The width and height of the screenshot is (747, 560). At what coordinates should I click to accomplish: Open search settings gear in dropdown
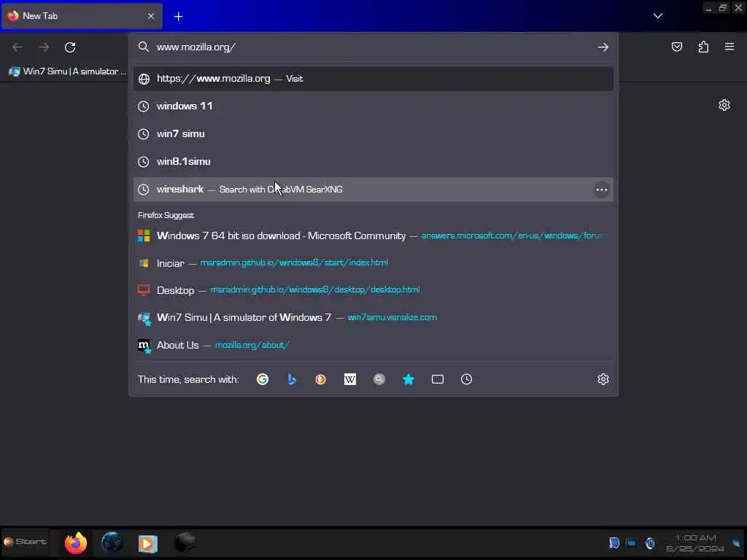[603, 379]
